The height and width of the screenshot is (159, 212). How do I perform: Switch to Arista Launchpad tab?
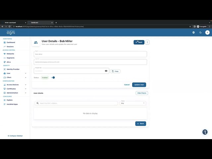click(14, 23)
